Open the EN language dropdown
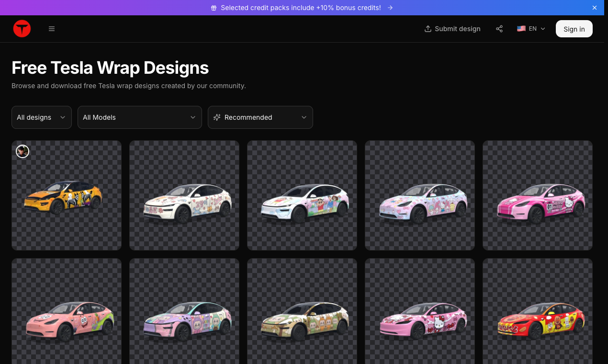 pos(531,29)
